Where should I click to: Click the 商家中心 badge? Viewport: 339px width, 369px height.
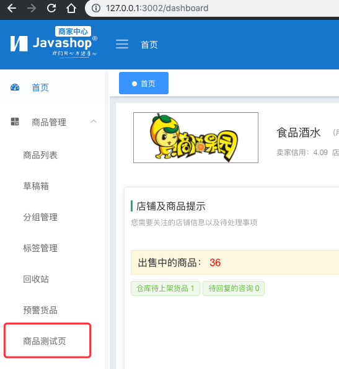click(73, 31)
